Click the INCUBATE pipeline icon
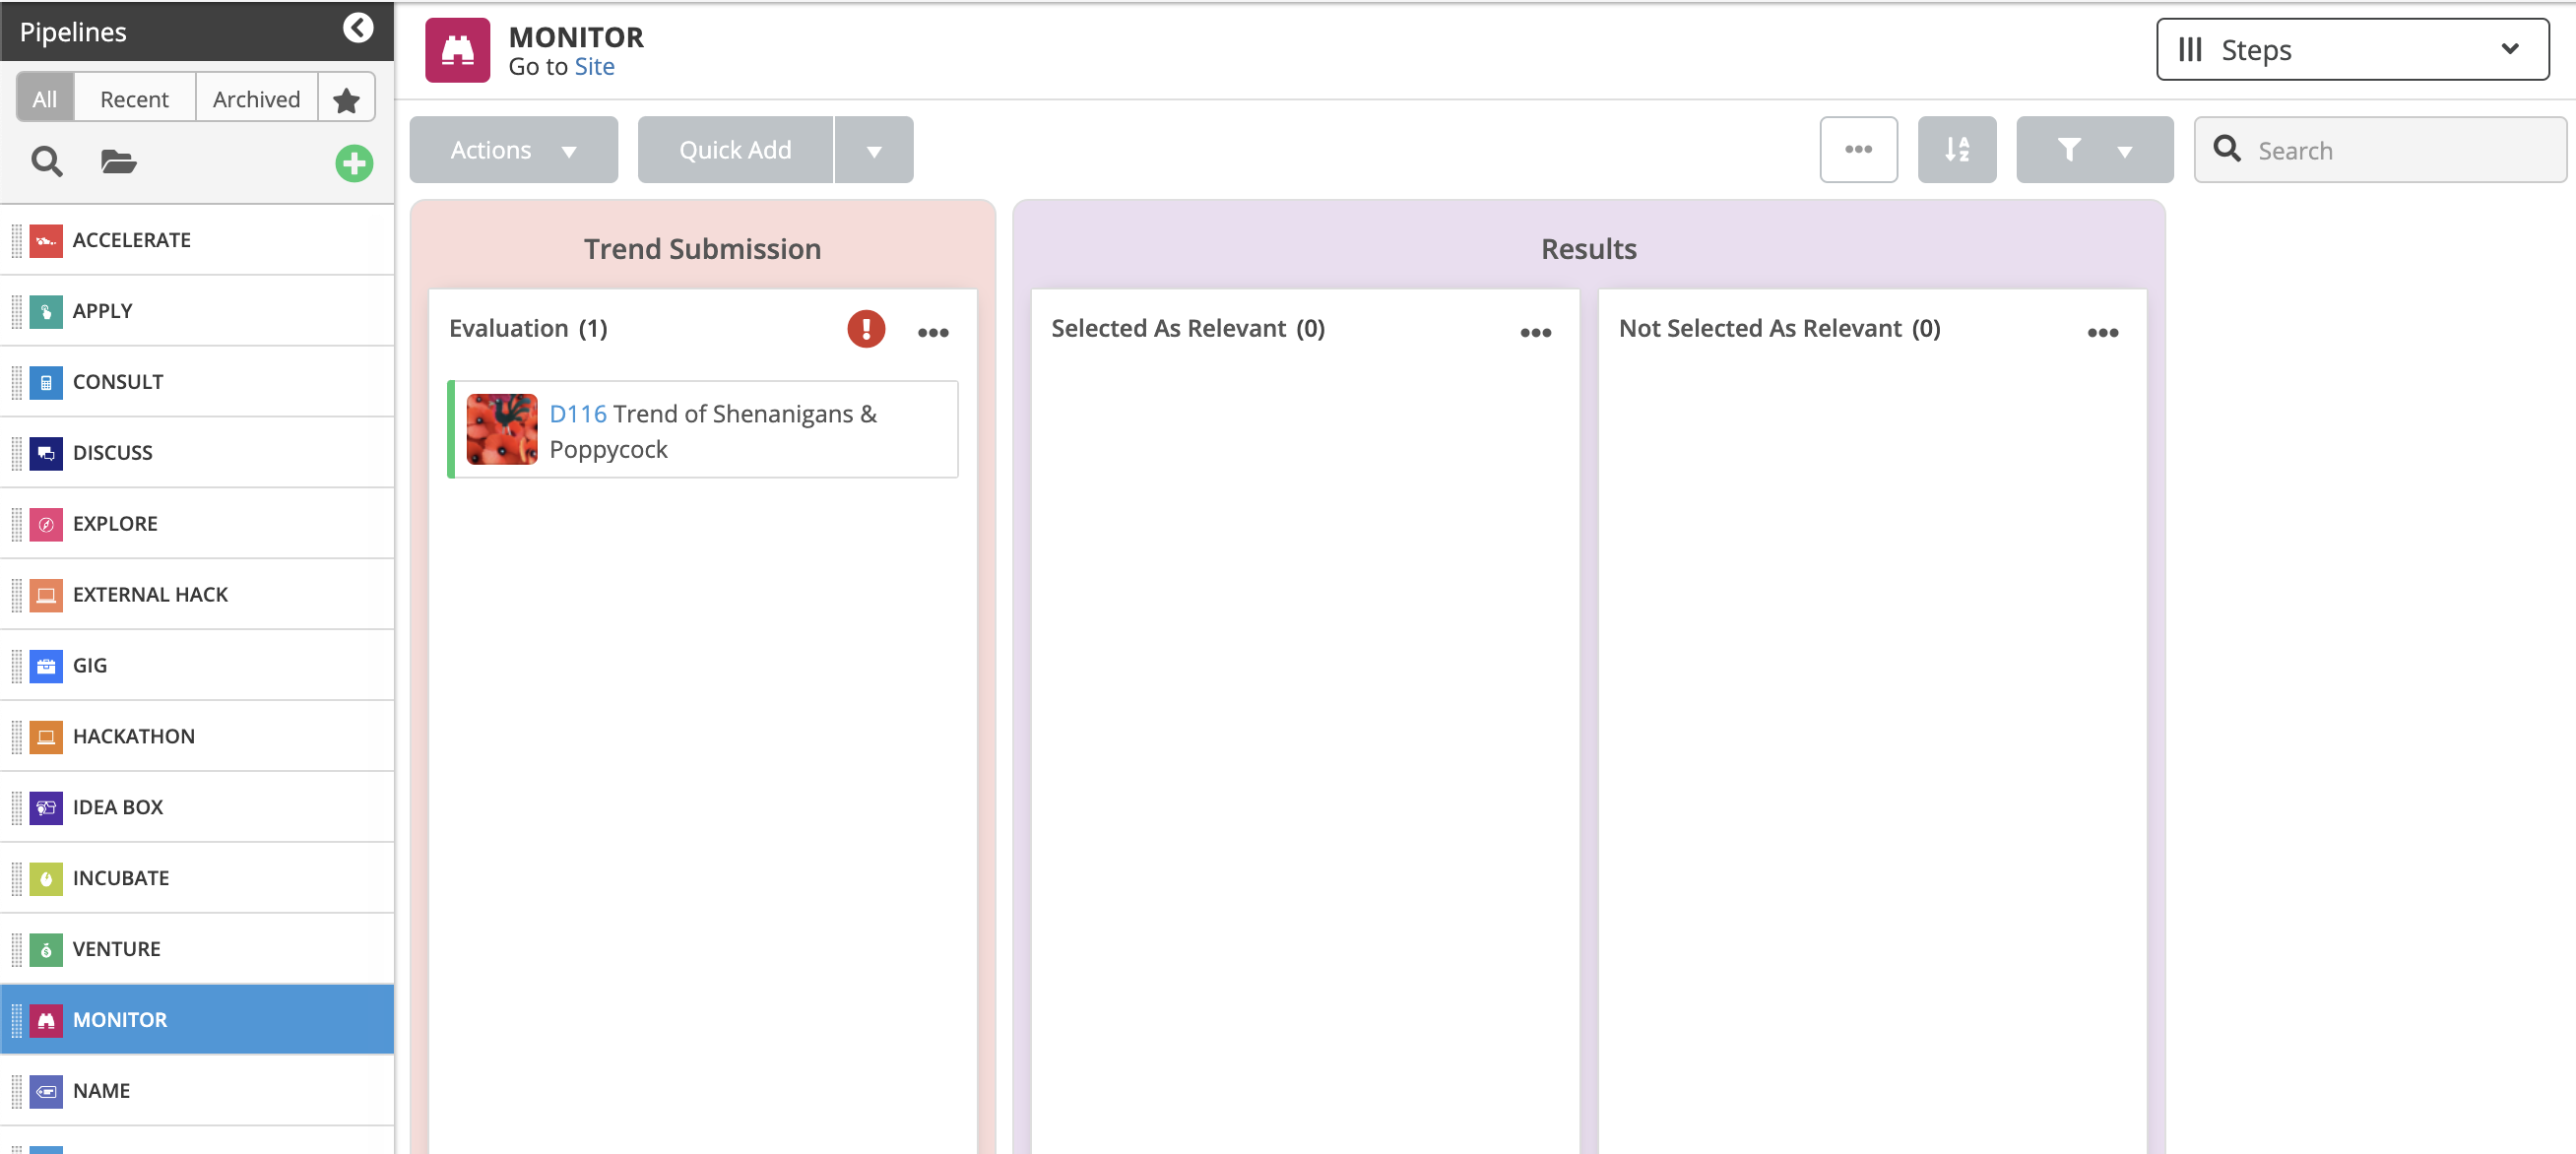This screenshot has height=1154, width=2576. click(x=46, y=880)
